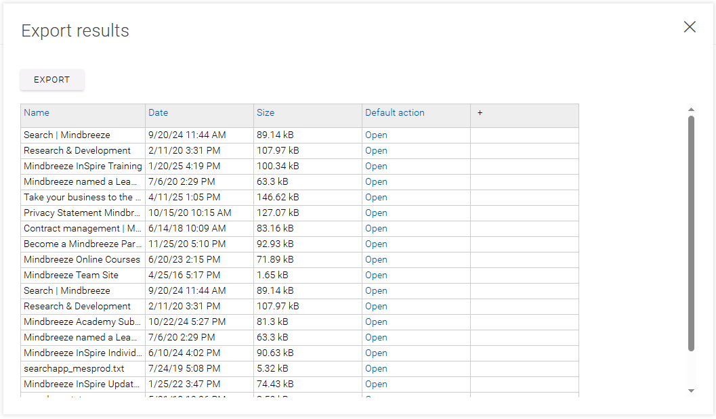The height and width of the screenshot is (419, 716).
Task: Select the searchapp_mesprod.txt name cell
Action: [83, 368]
